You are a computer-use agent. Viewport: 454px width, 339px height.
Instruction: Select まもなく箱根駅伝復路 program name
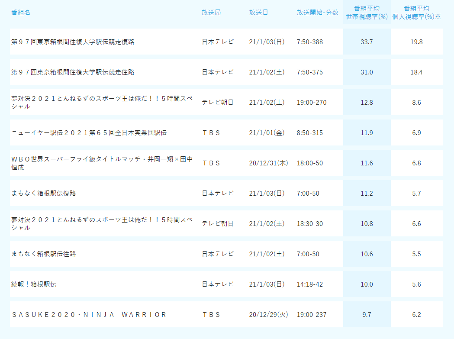(x=43, y=193)
